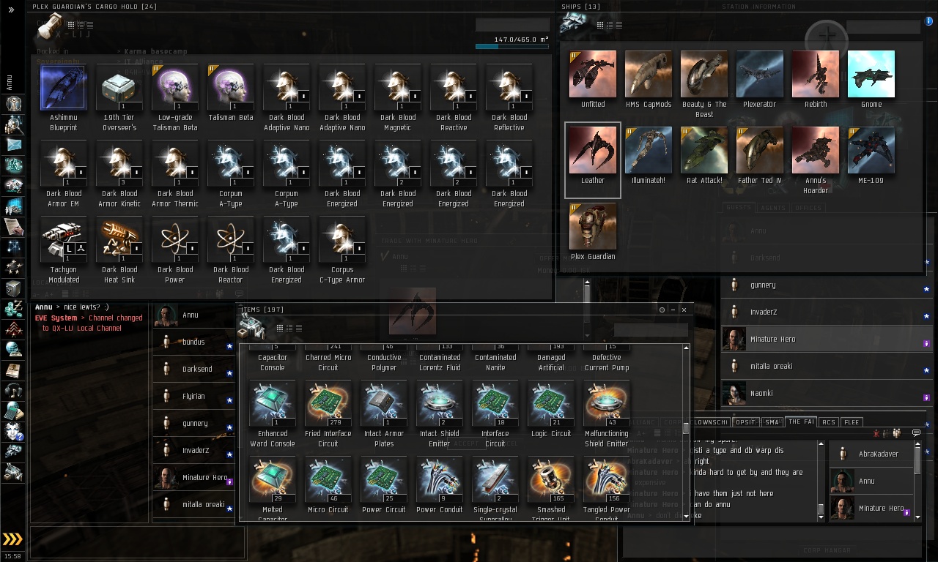Select the Malfunctioning Shield Emitter stack
The width and height of the screenshot is (938, 562).
tap(607, 404)
